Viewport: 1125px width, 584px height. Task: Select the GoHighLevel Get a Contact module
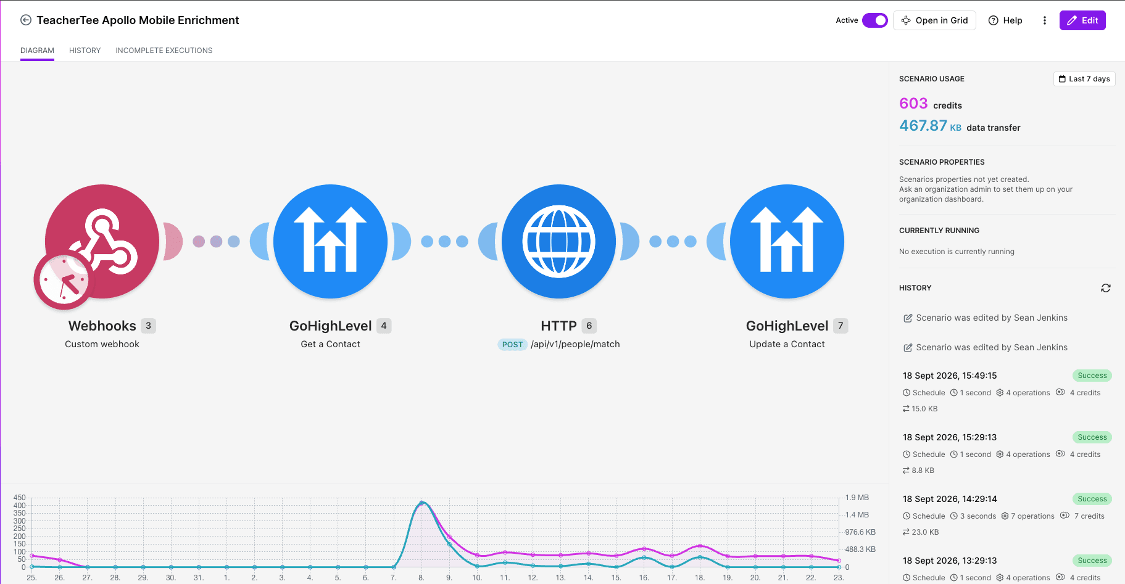pos(331,241)
